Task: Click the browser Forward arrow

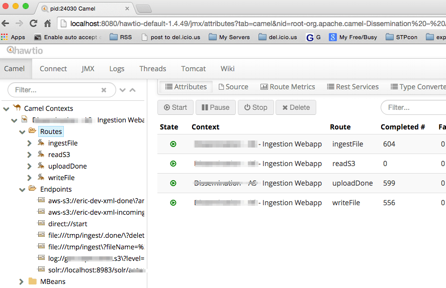Action: point(19,23)
